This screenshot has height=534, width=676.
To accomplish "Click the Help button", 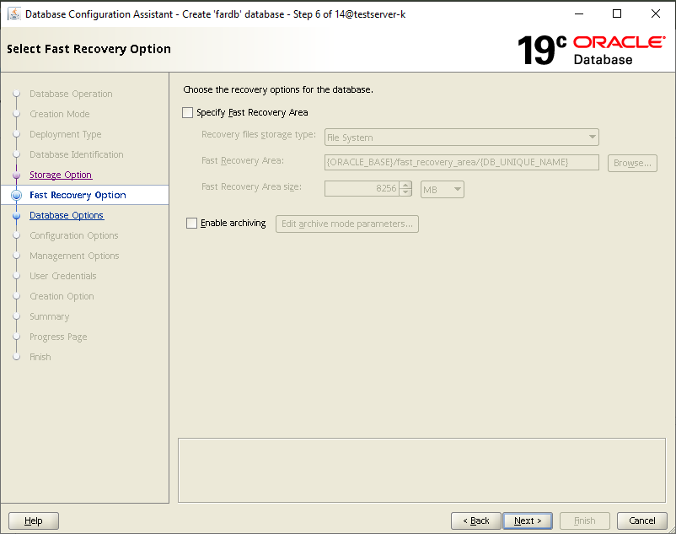I will 34,521.
